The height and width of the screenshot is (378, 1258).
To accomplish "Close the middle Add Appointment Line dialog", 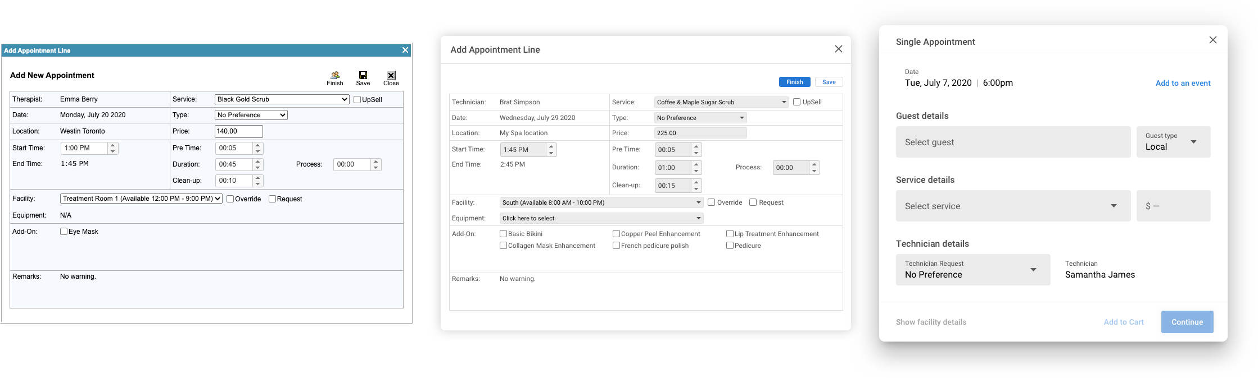I will click(x=838, y=49).
